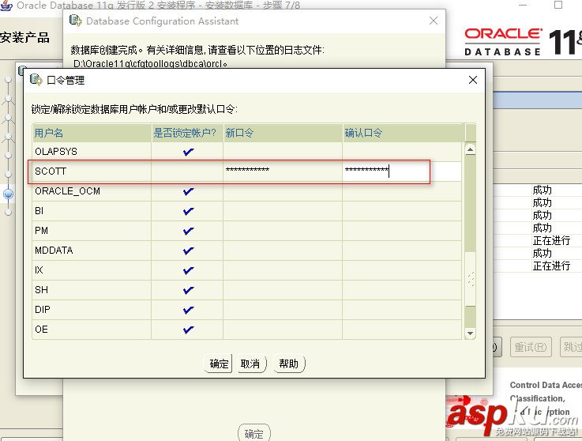Click 重试(R) button in installer window
This screenshot has height=441, width=582.
[x=531, y=347]
